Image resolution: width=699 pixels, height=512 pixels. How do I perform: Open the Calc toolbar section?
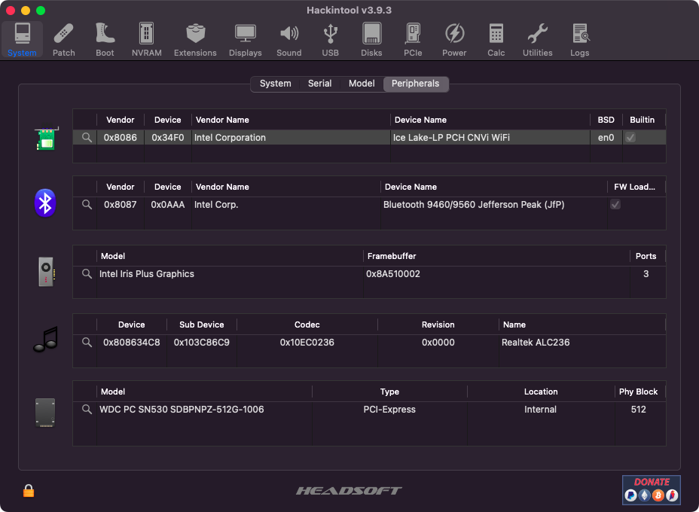pos(496,40)
